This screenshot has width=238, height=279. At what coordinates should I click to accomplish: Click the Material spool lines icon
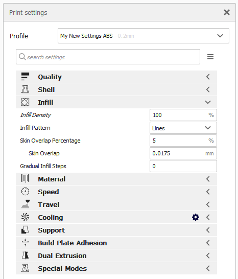tap(25, 179)
